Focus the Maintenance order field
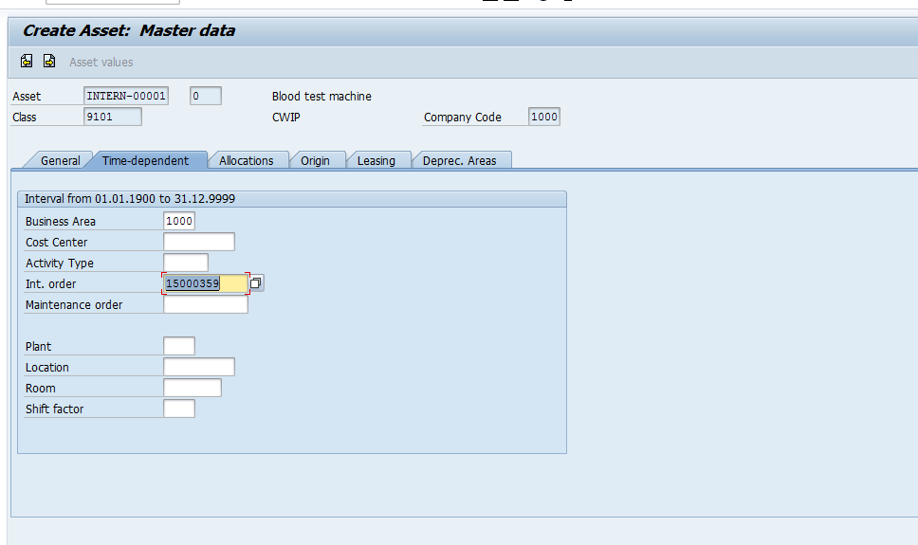Image resolution: width=918 pixels, height=545 pixels. tap(206, 304)
